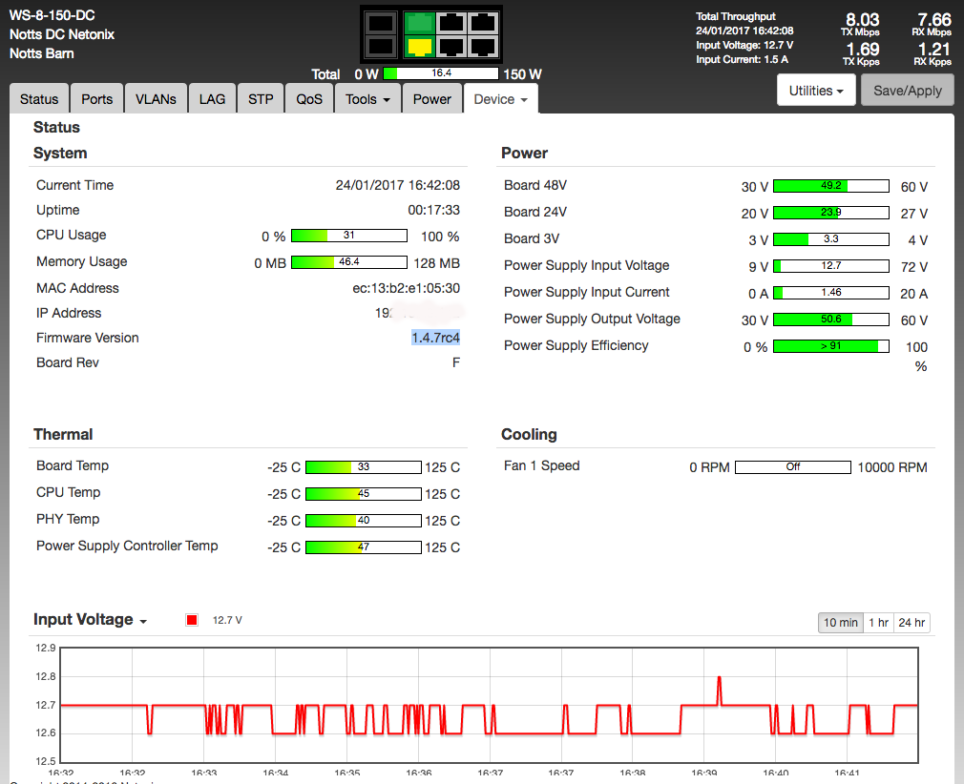This screenshot has width=964, height=784.
Task: Click the red Input Voltage legend swatch
Action: point(192,620)
